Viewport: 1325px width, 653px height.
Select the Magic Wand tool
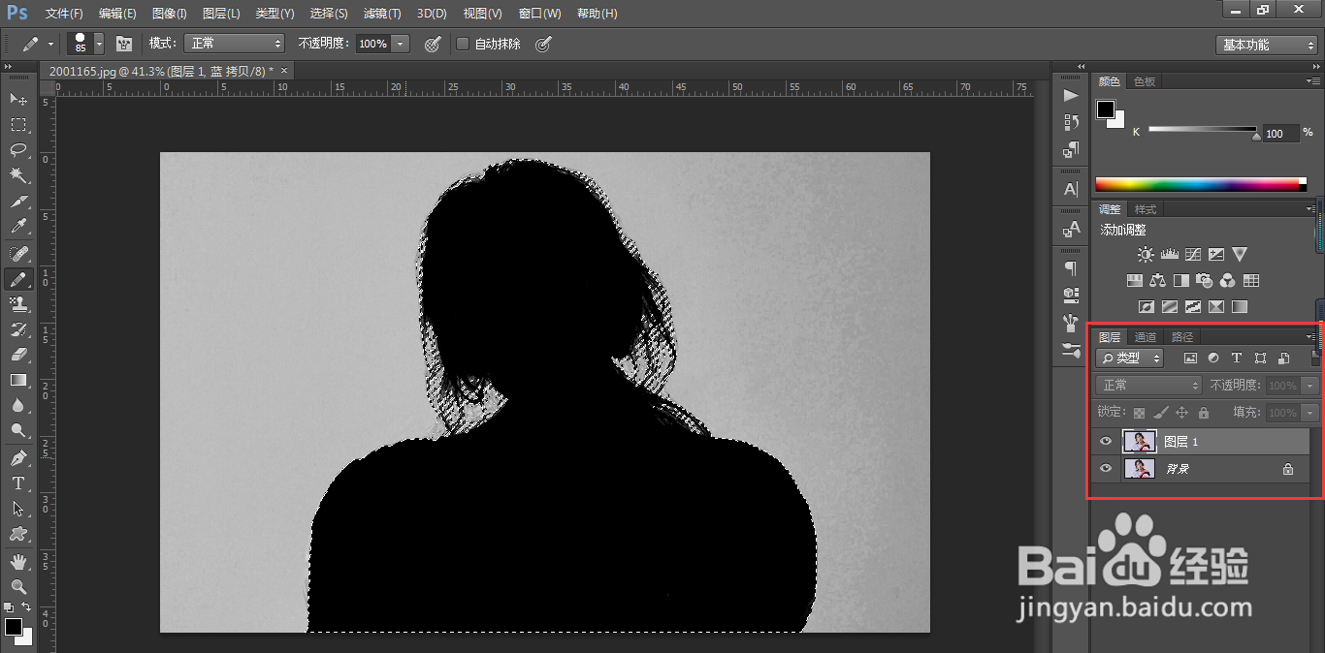(18, 175)
